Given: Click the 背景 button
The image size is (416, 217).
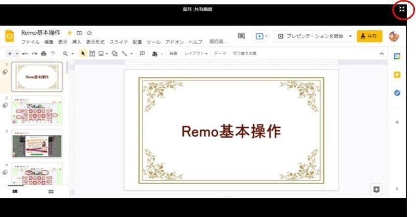Looking at the screenshot, I should 173,53.
